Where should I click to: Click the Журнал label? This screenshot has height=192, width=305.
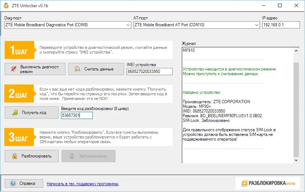[x=189, y=44]
